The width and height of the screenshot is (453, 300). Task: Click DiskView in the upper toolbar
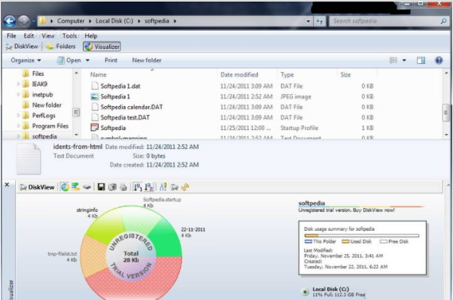tap(22, 47)
